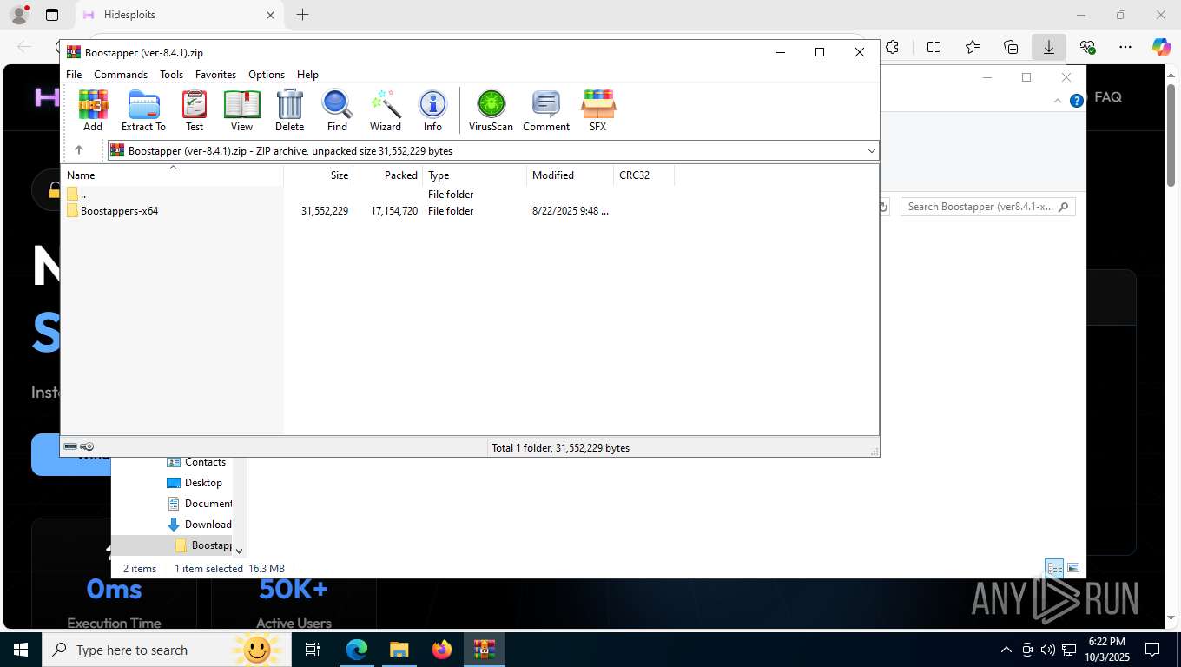Screen dimensions: 1181x667
Task: Open Edge tab actions menu icon
Action: [x=52, y=15]
